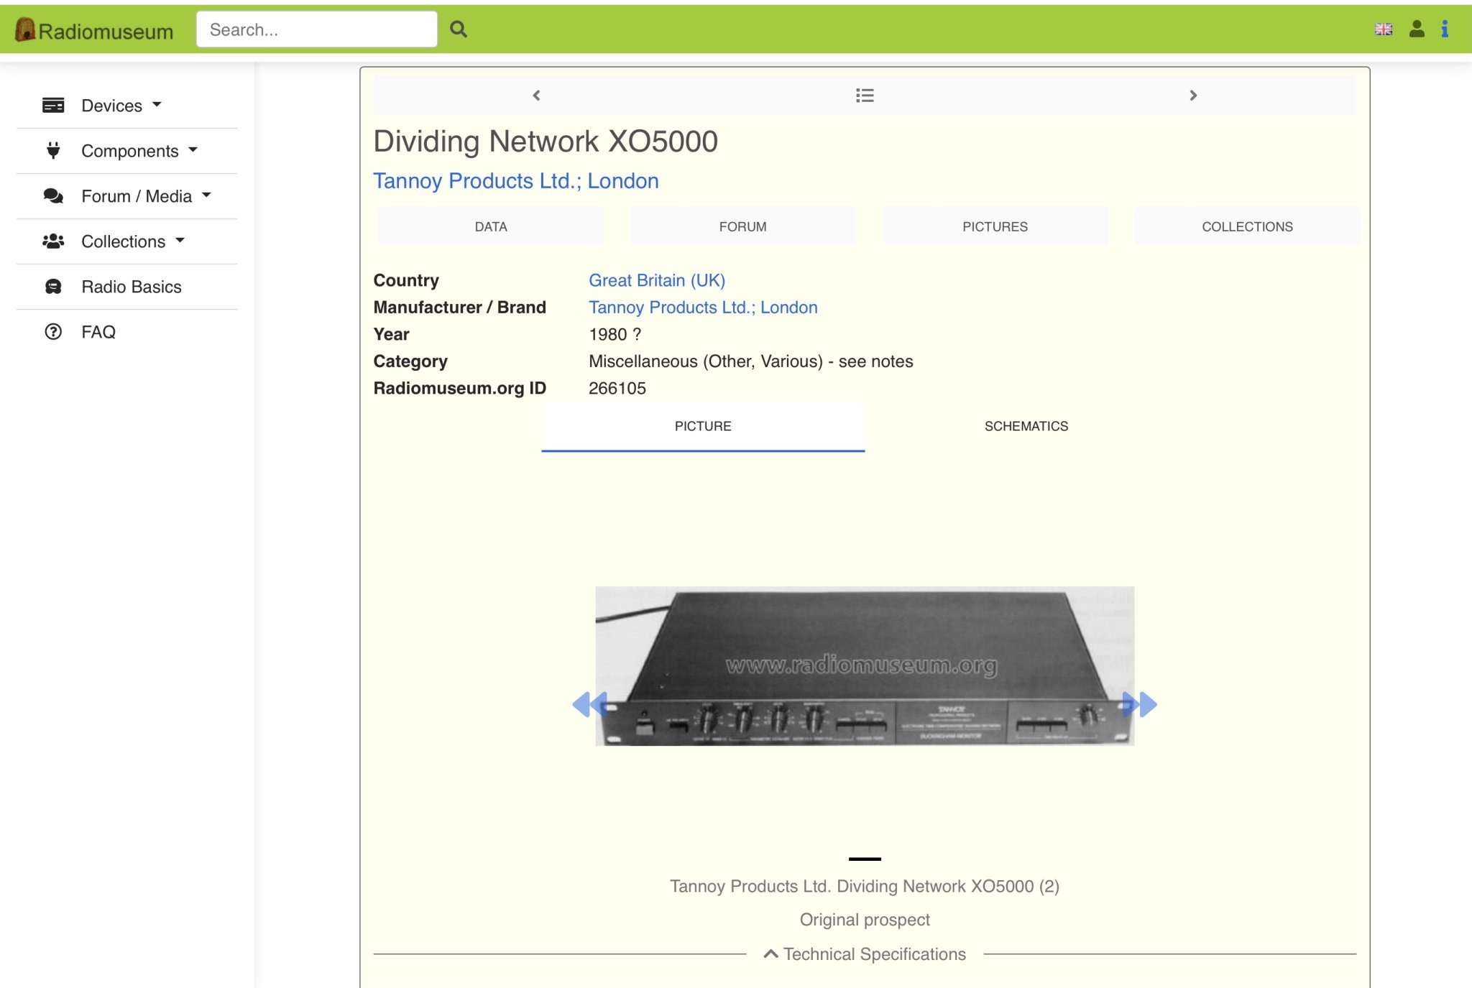Screen dimensions: 1472x988
Task: Click the FAQ question mark icon
Action: coord(53,332)
